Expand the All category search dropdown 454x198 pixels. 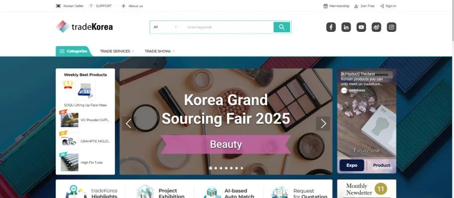pos(165,27)
